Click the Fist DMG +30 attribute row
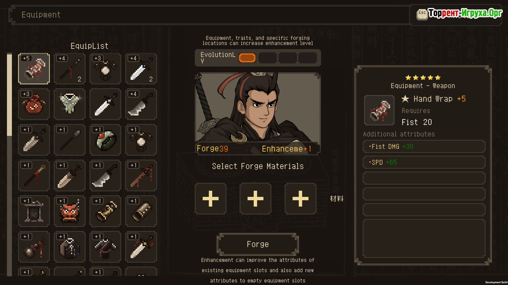 424,146
